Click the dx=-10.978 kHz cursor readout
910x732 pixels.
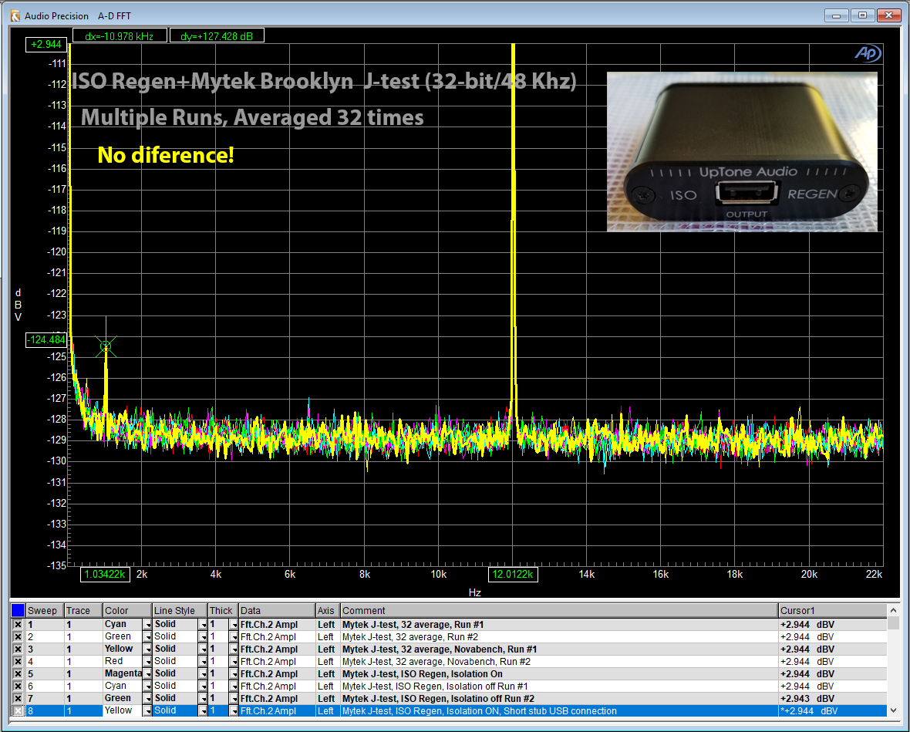(x=120, y=36)
